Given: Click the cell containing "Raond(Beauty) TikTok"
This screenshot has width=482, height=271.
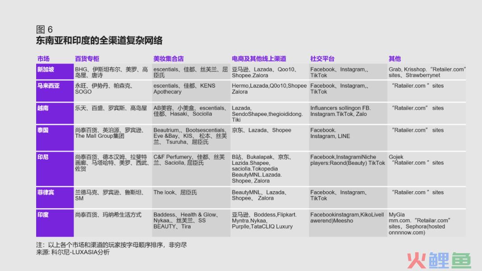Looking at the screenshot, I should click(348, 169).
